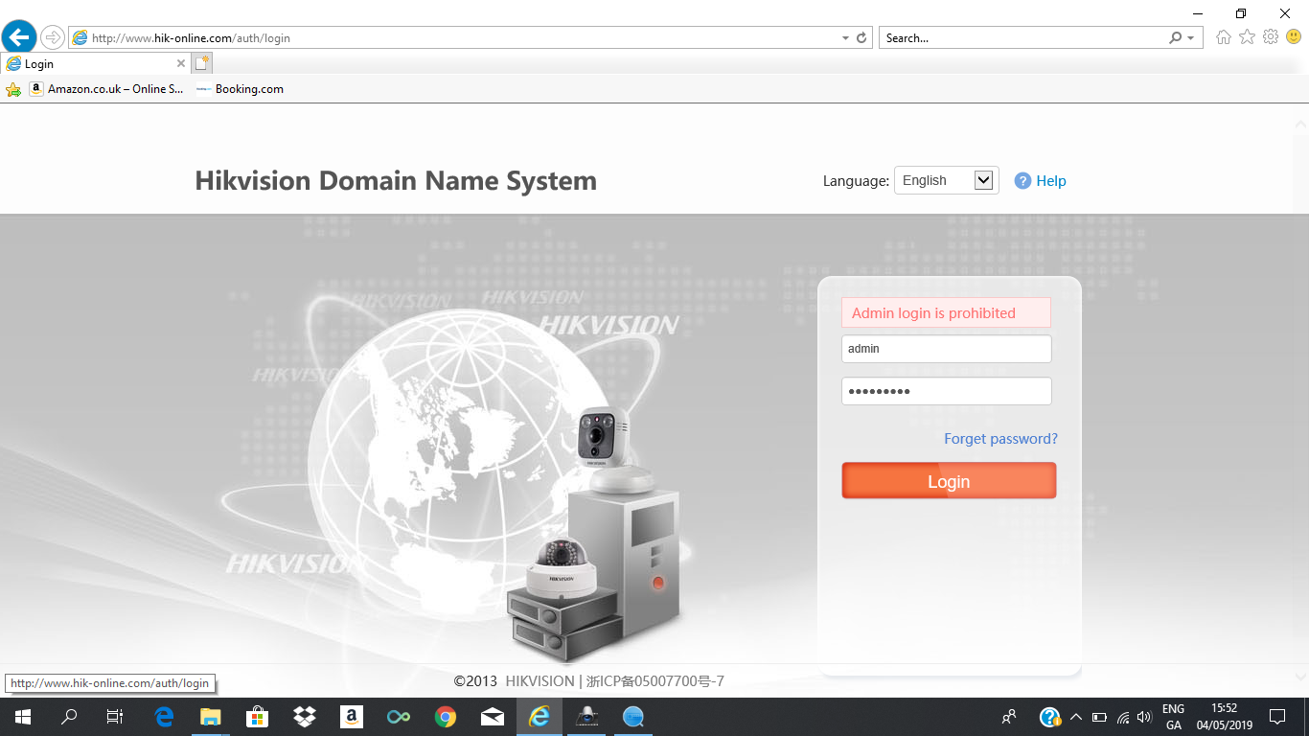This screenshot has width=1309, height=736.
Task: Open a new blank tab
Action: (201, 64)
